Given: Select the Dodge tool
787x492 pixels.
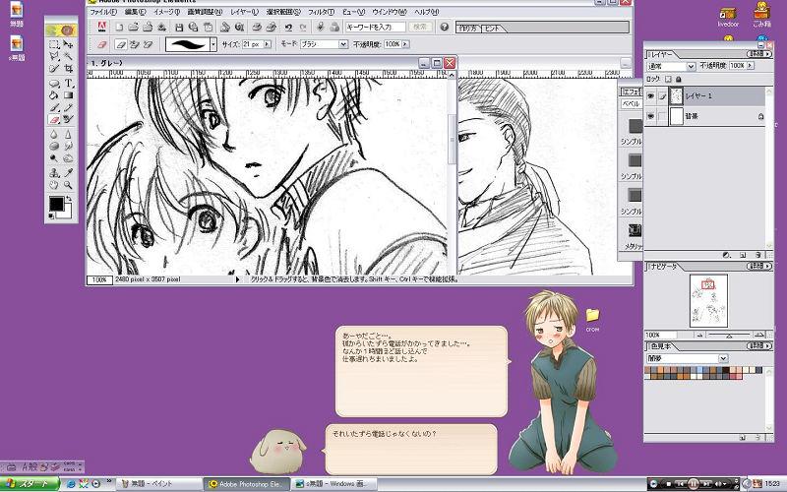Looking at the screenshot, I should pos(54,158).
